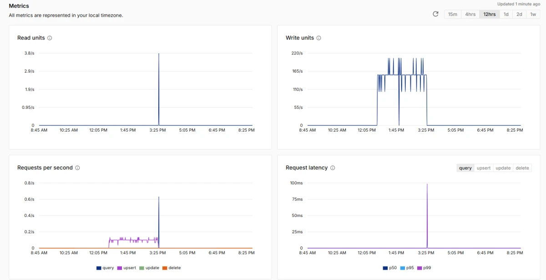
Task: Show delete request latency
Action: click(x=522, y=168)
